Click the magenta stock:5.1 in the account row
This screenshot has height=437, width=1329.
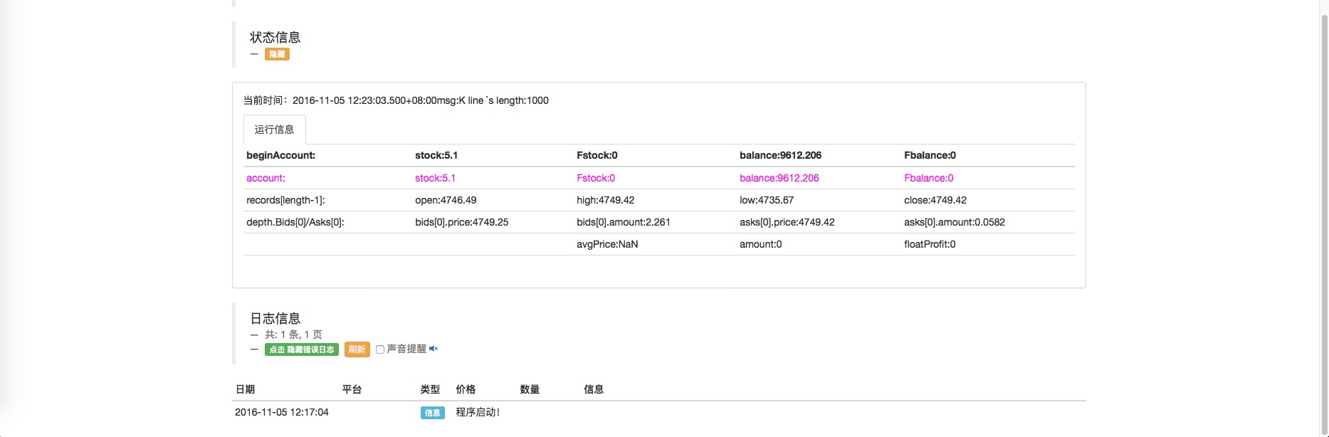pyautogui.click(x=435, y=178)
